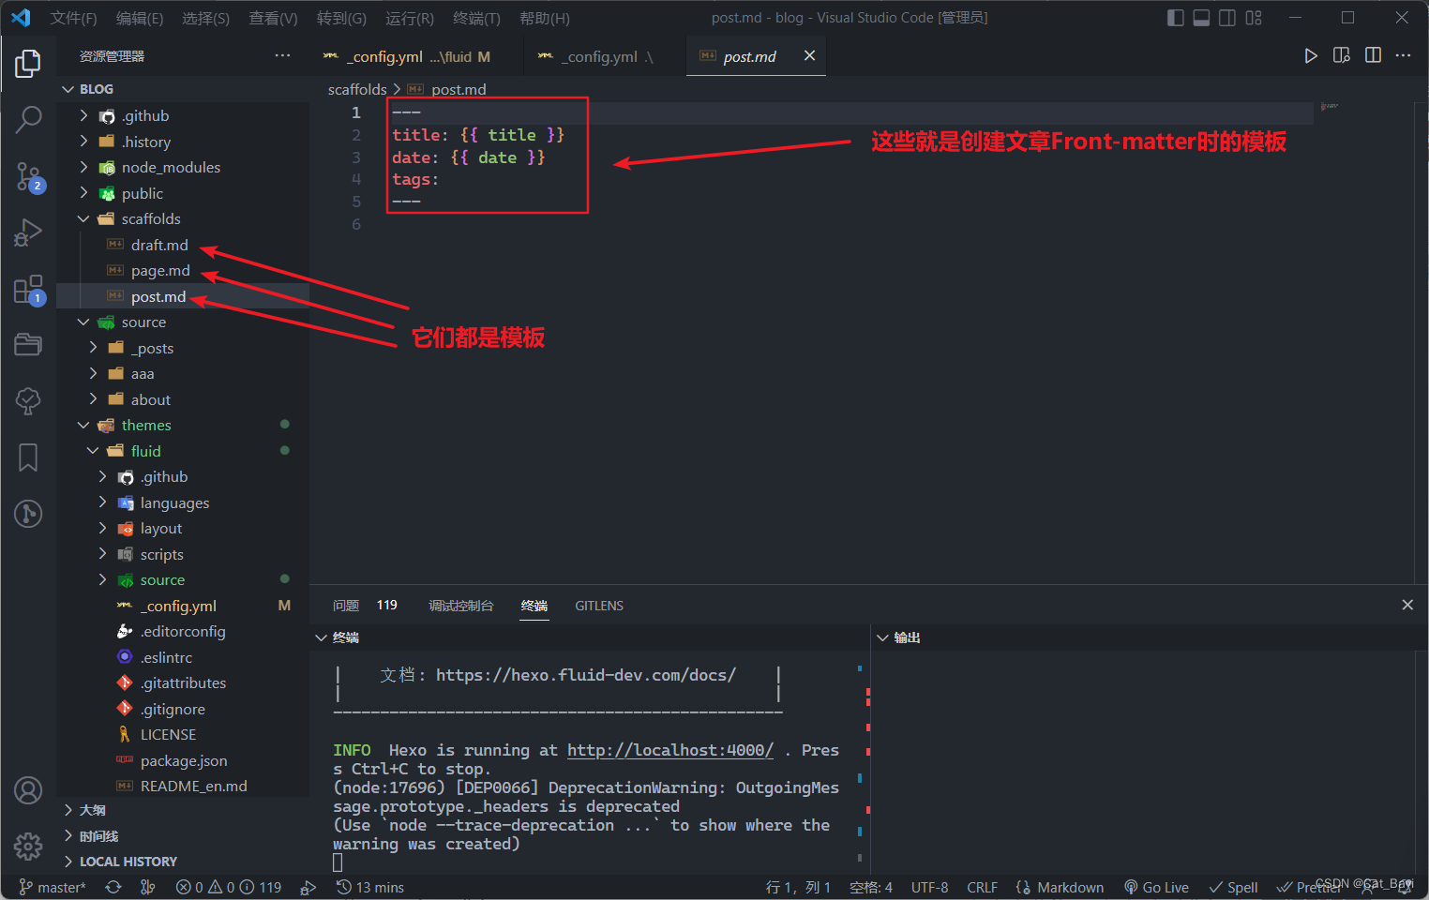Toggle Spell checker in status bar
The height and width of the screenshot is (900, 1429).
[1233, 887]
